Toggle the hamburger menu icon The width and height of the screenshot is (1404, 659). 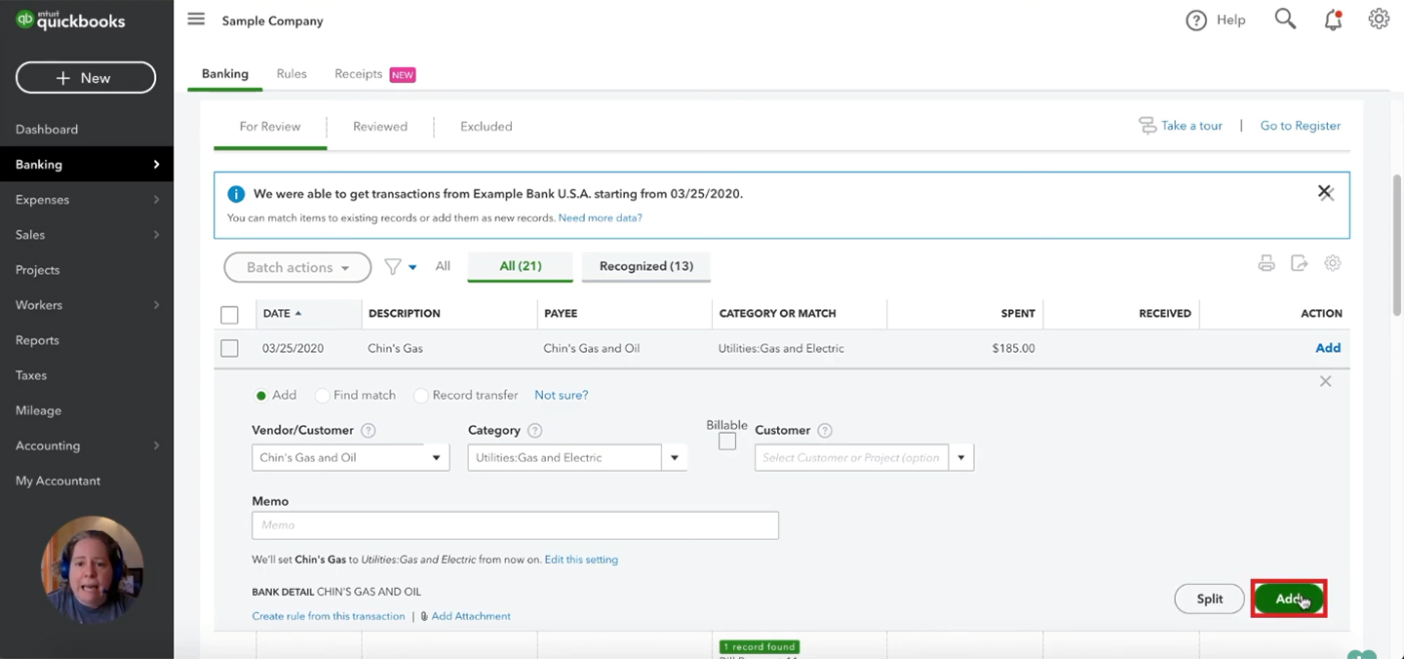196,19
